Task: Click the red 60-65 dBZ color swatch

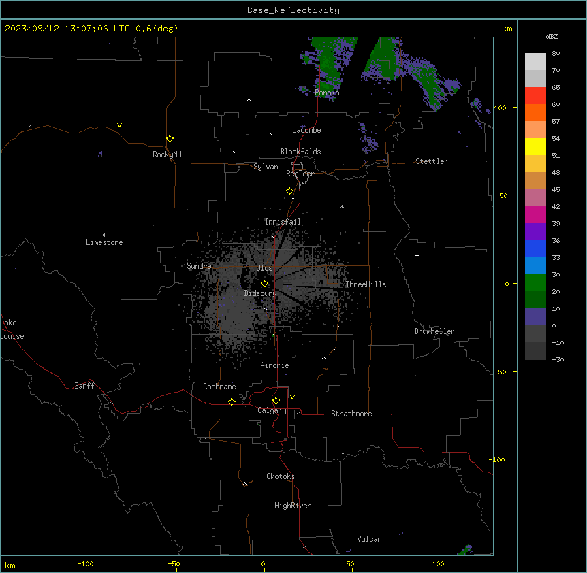Action: pyautogui.click(x=535, y=96)
